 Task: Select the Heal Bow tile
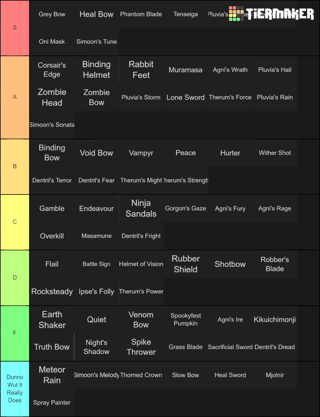[x=97, y=14]
